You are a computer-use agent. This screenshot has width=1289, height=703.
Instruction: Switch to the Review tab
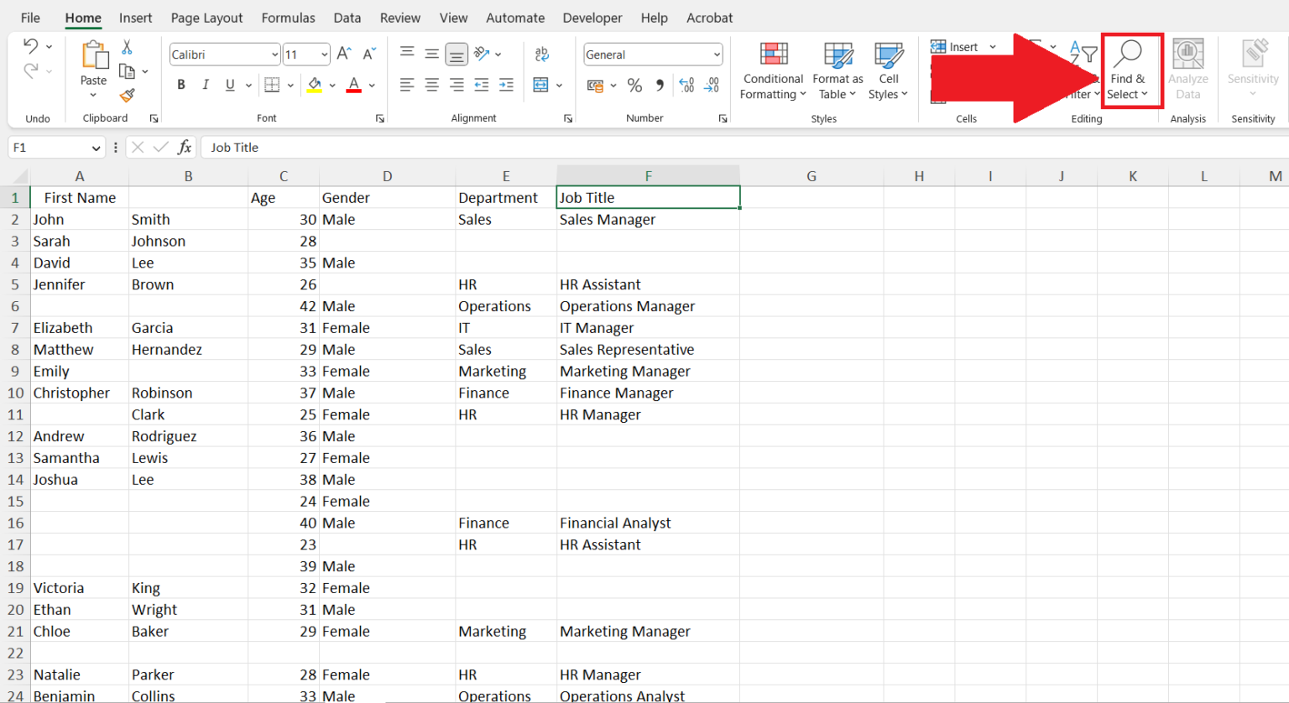(400, 18)
